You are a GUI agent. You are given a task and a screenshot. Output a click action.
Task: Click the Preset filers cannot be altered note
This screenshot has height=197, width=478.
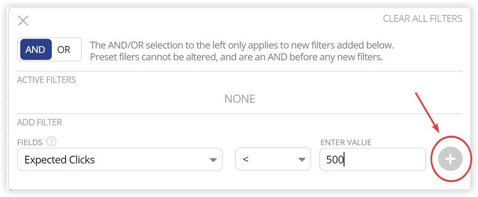pos(236,57)
